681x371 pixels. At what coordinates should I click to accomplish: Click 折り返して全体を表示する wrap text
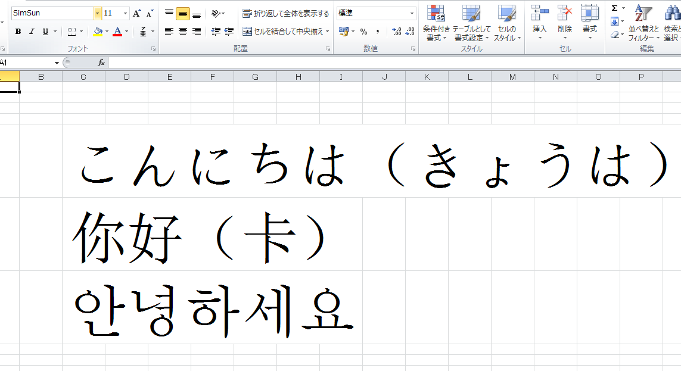[285, 14]
